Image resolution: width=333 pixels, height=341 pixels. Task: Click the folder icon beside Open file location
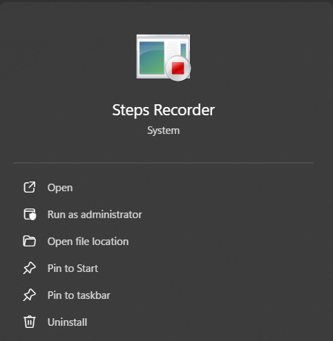pos(30,241)
